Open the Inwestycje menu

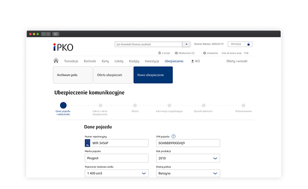click(152, 61)
